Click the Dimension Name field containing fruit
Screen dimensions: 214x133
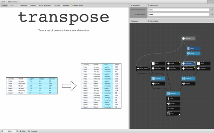pos(179,10)
